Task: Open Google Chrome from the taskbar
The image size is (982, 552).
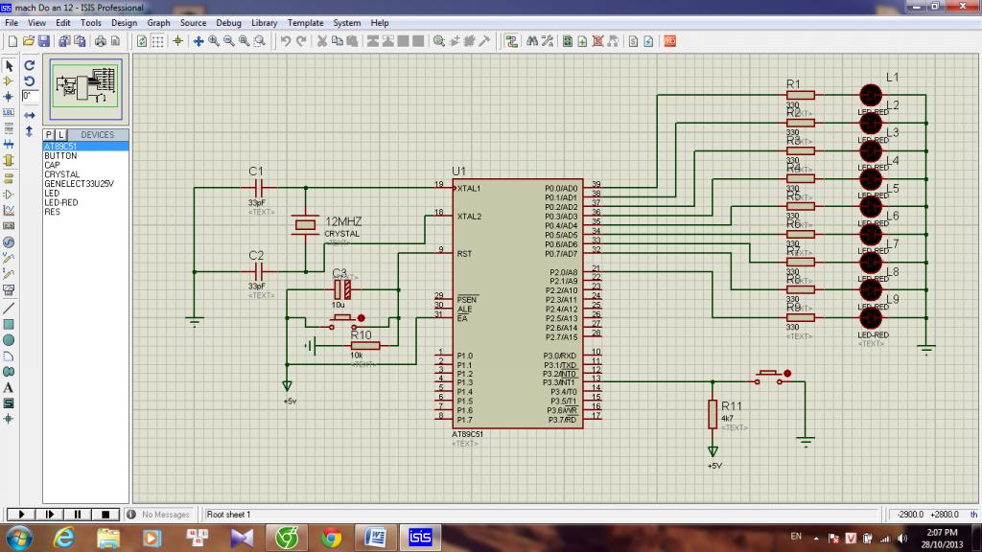Action: coord(331,537)
